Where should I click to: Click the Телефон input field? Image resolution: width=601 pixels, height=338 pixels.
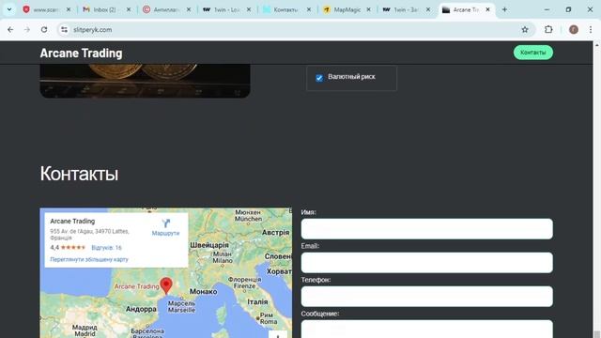click(x=426, y=297)
